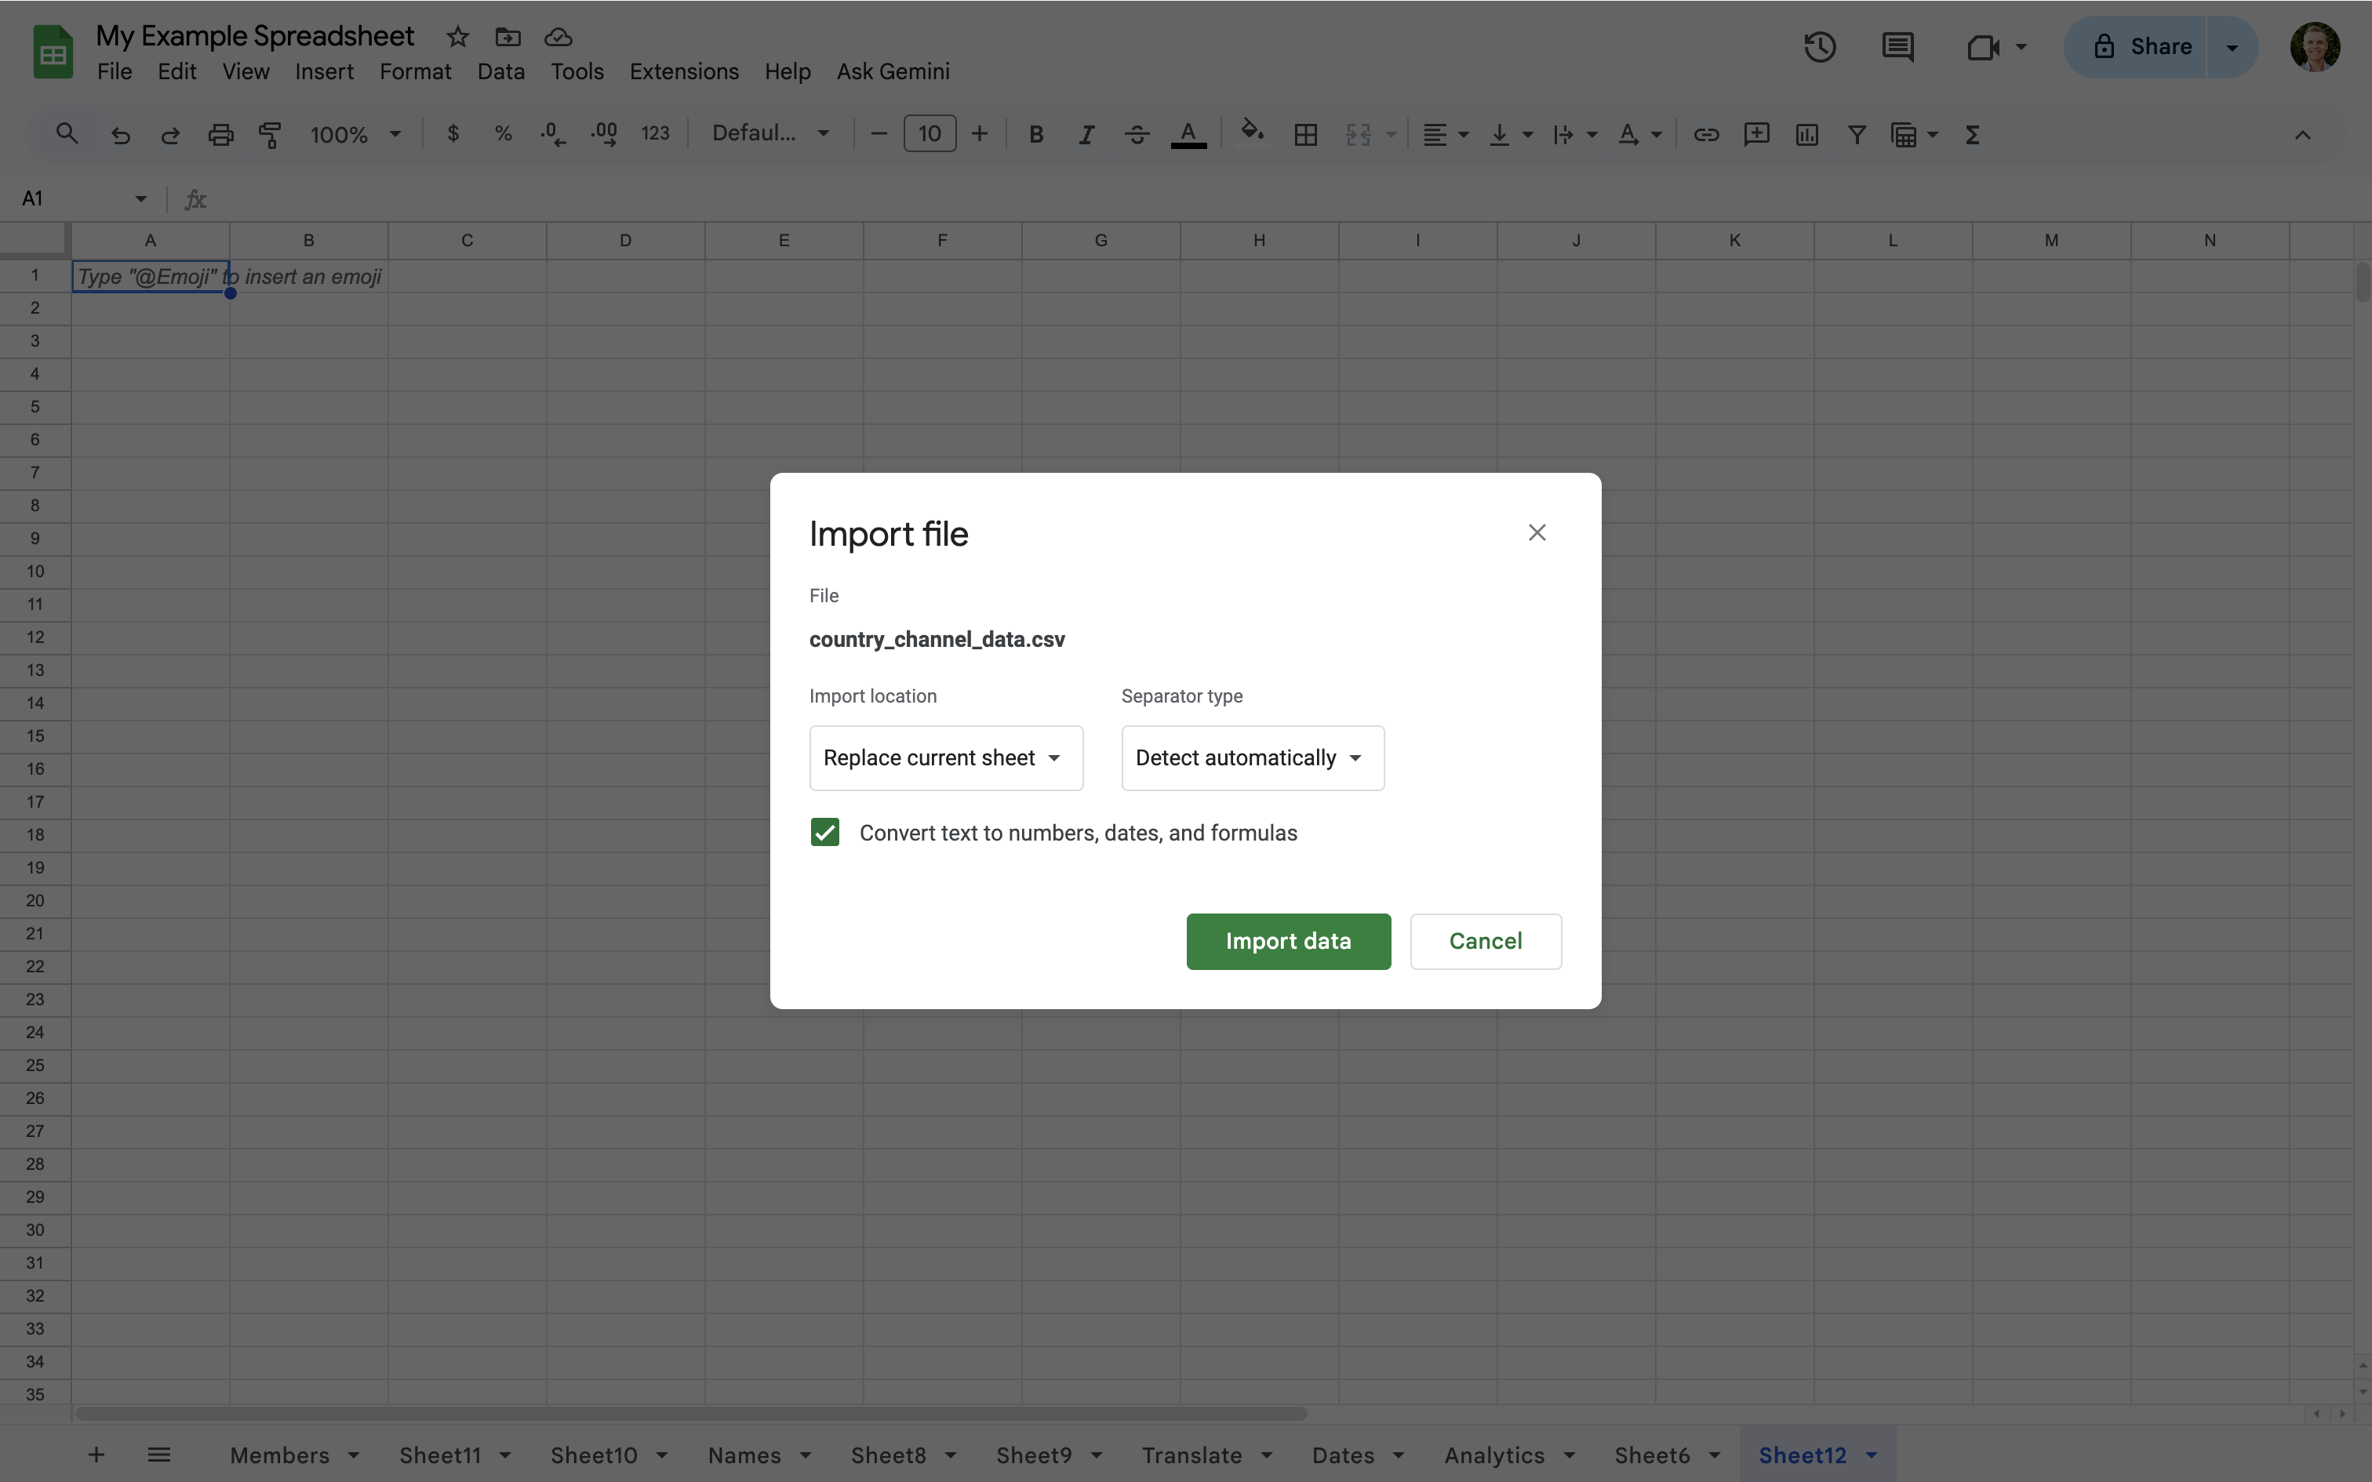The image size is (2372, 1482).
Task: Click the Import data button
Action: (1287, 941)
